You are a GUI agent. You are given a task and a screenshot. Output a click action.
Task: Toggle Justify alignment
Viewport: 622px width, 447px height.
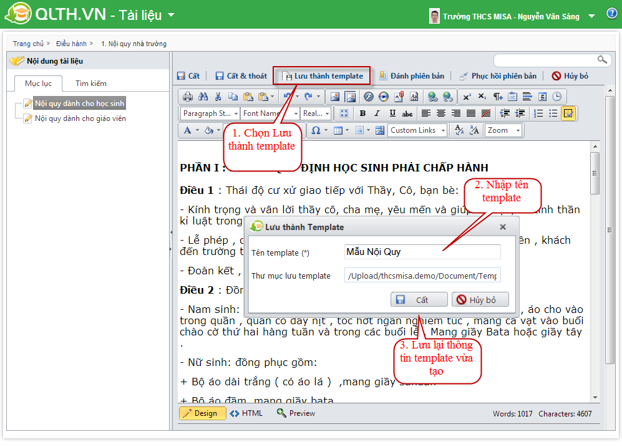(471, 113)
